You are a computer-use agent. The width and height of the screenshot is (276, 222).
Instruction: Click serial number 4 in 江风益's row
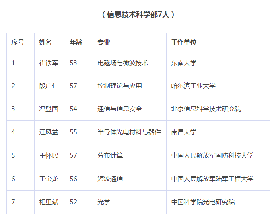click(13, 132)
